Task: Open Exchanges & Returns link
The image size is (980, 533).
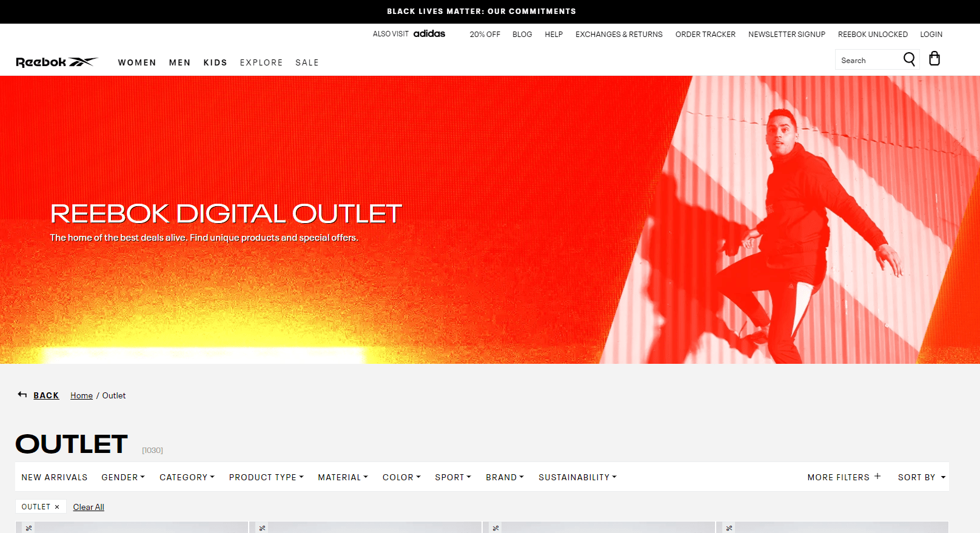Action: [619, 35]
